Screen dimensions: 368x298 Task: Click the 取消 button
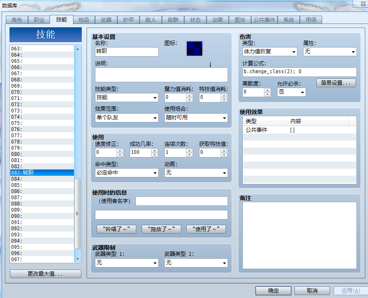point(312,291)
